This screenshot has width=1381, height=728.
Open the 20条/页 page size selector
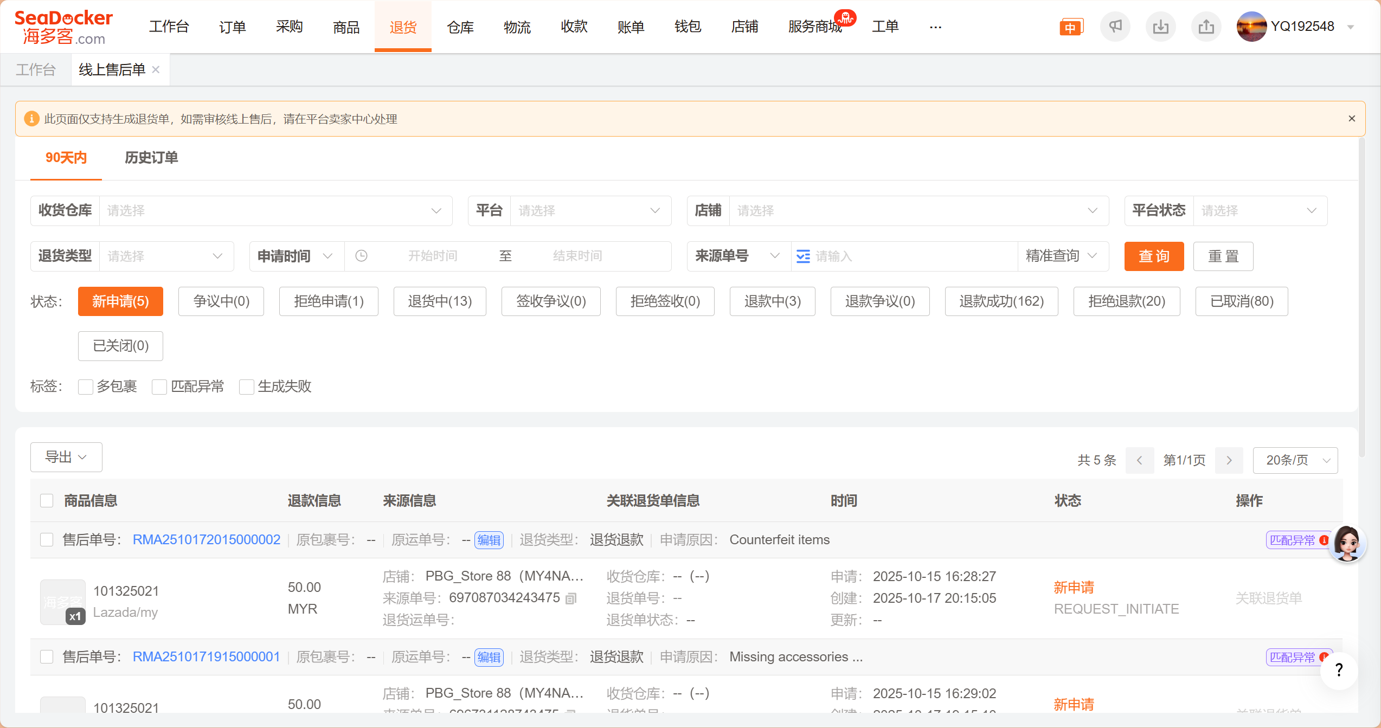[x=1295, y=460]
